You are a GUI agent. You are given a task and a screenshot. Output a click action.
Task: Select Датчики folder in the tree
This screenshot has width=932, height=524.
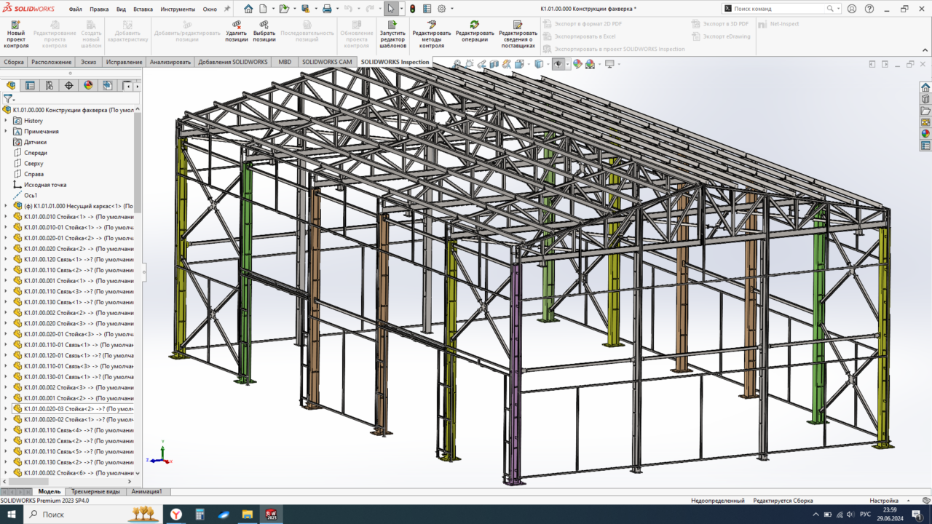[35, 142]
